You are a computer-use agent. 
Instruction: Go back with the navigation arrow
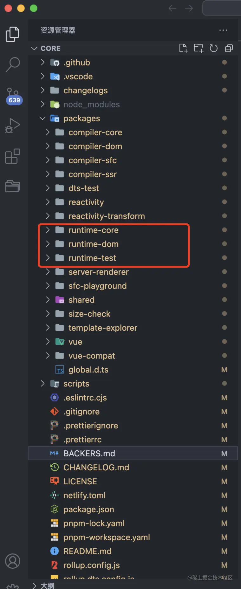tap(172, 8)
